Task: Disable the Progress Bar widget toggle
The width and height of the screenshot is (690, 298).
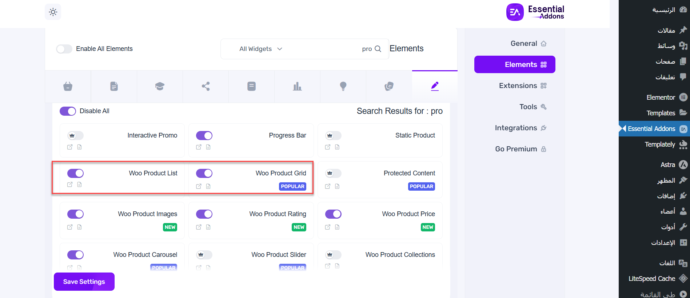Action: 204,135
